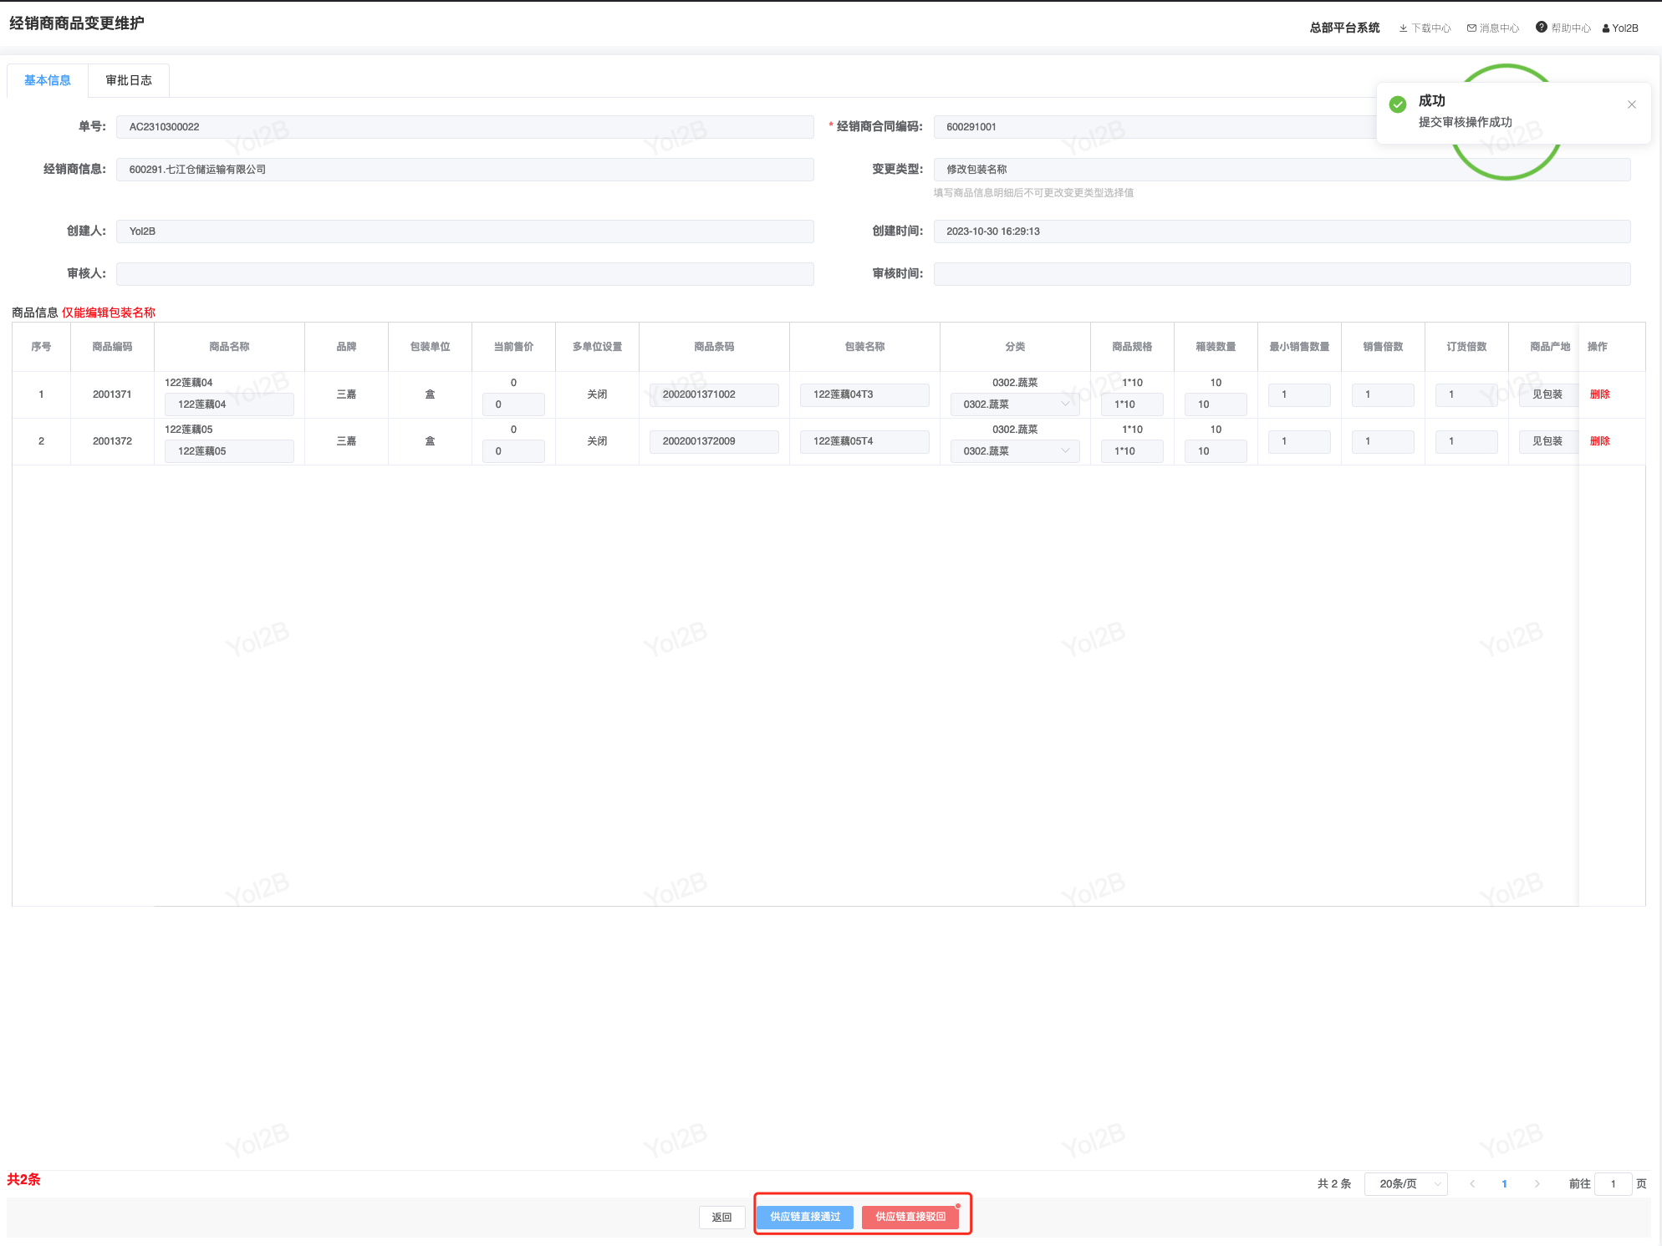The image size is (1662, 1246).
Task: Delete row 2 product 2001372
Action: (x=1599, y=441)
